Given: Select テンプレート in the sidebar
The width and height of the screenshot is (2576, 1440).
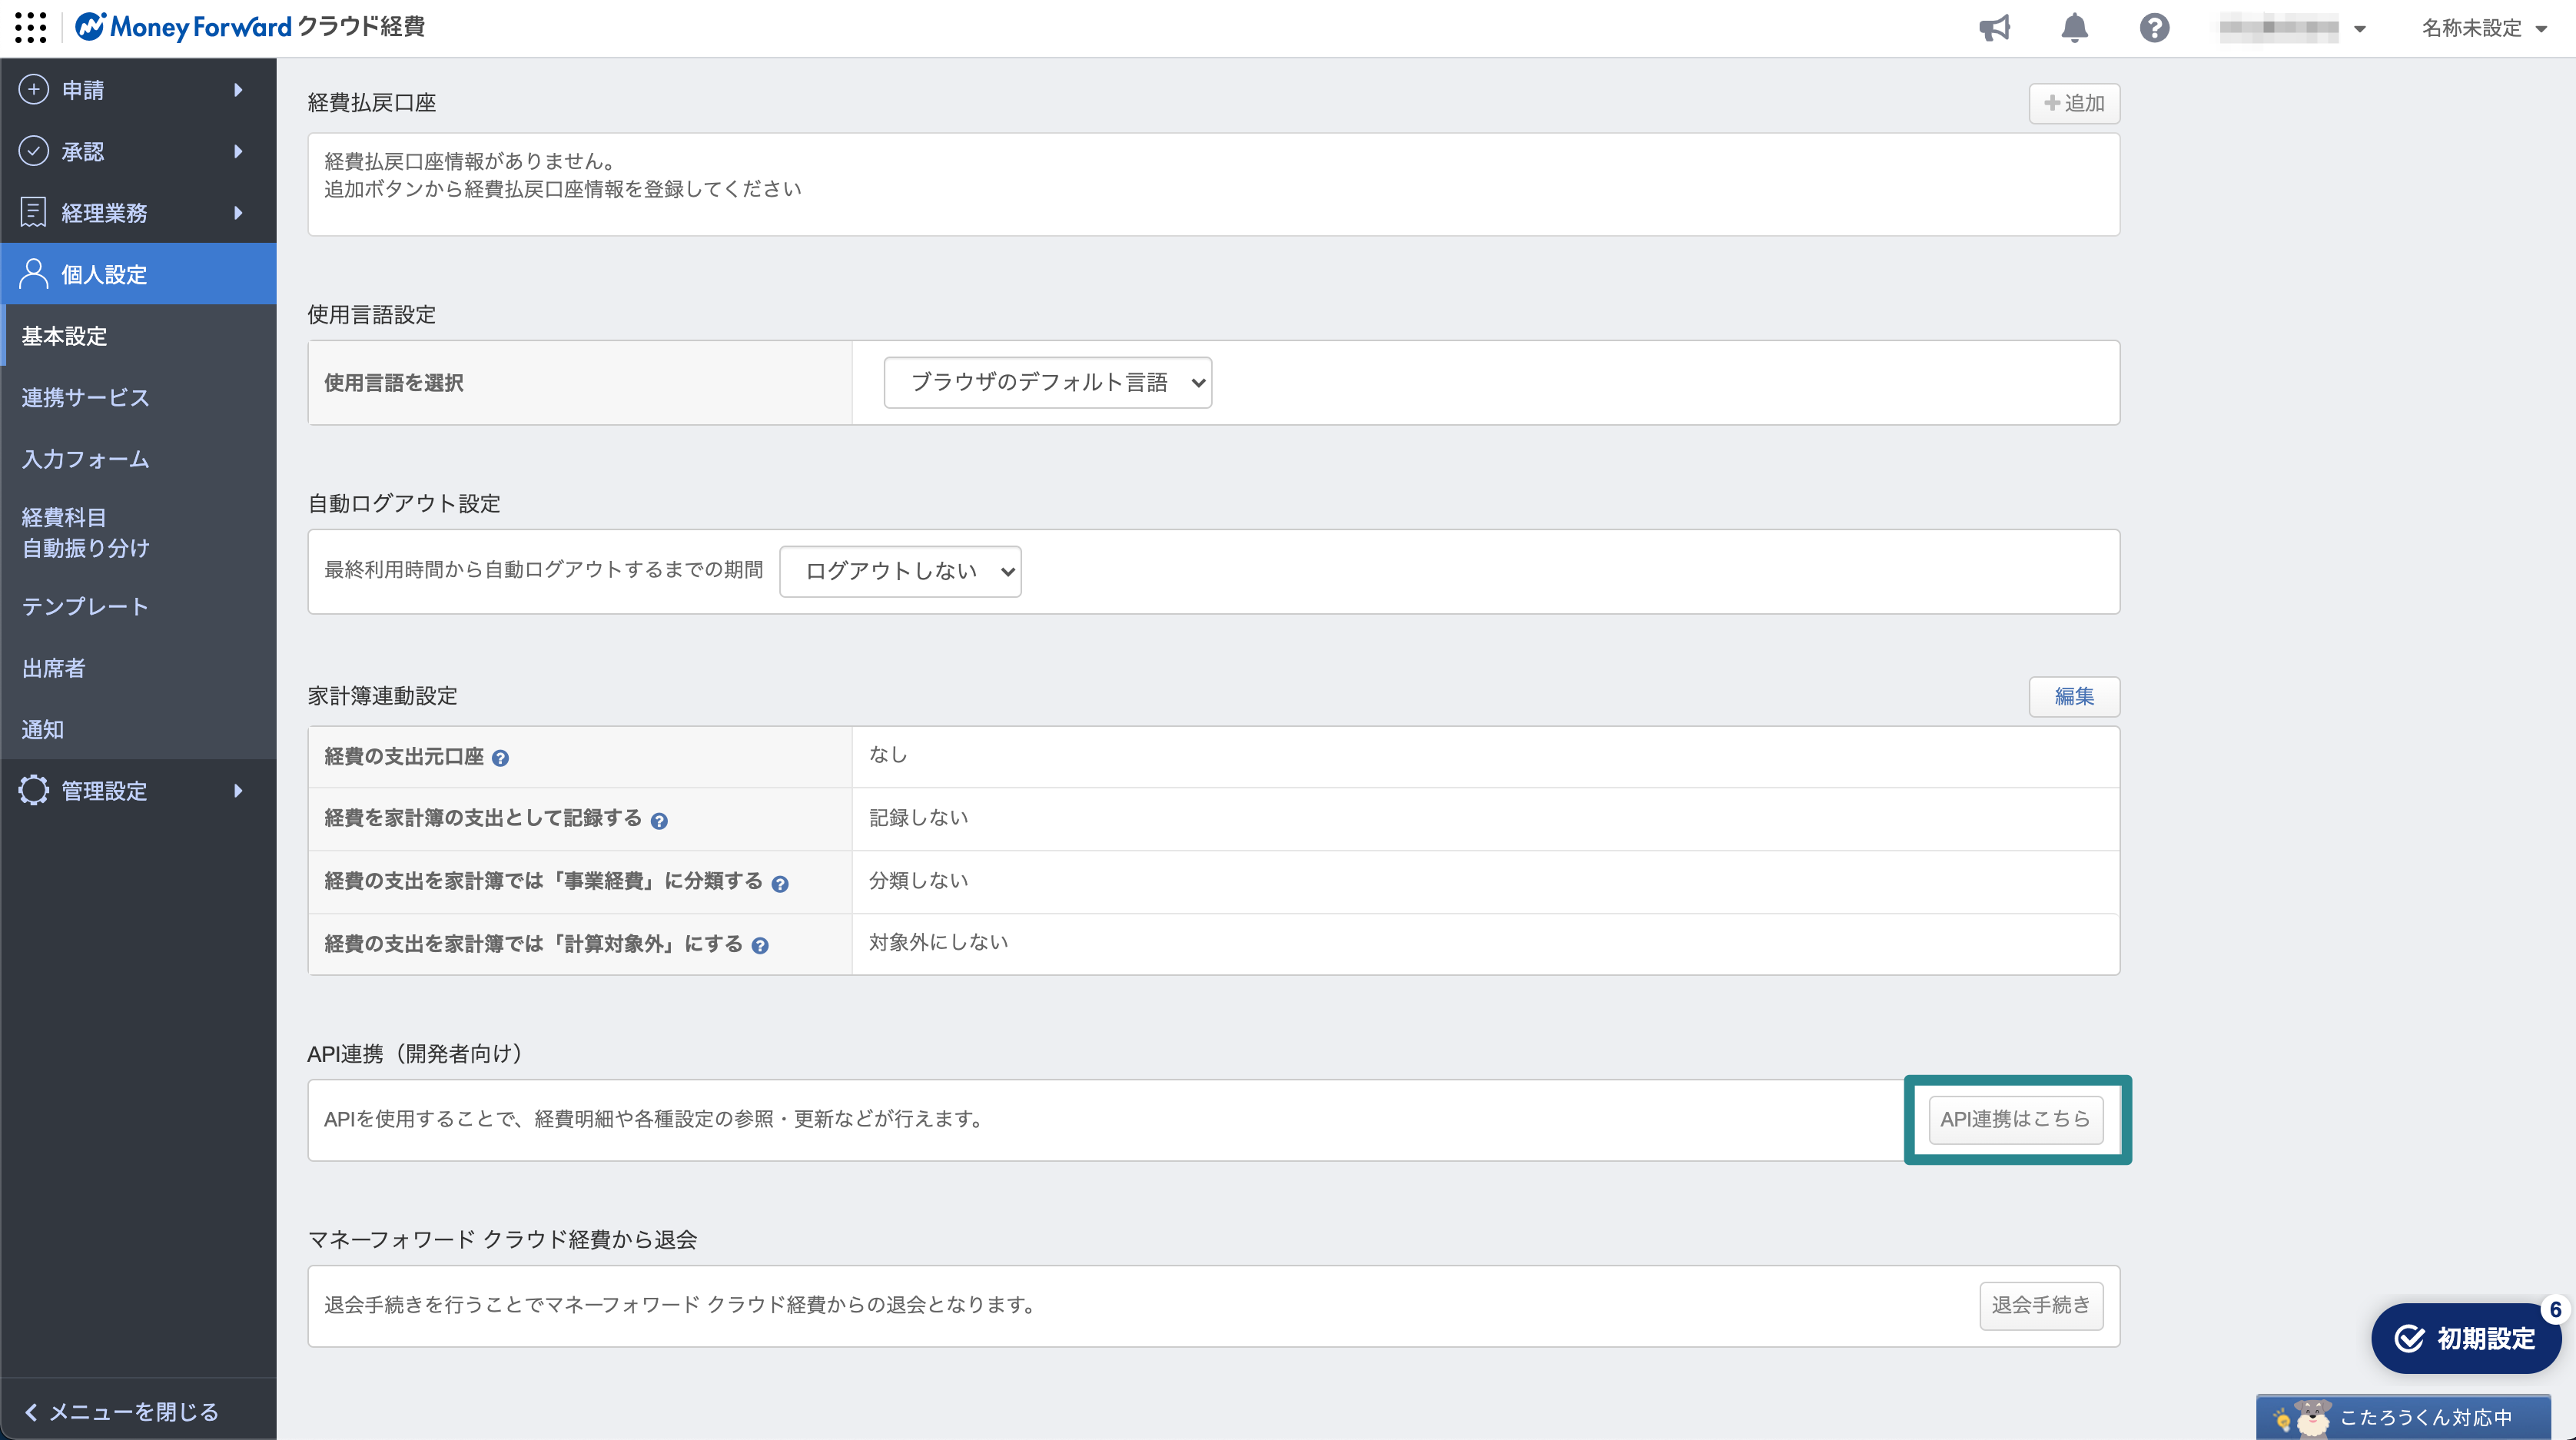Looking at the screenshot, I should (x=86, y=606).
